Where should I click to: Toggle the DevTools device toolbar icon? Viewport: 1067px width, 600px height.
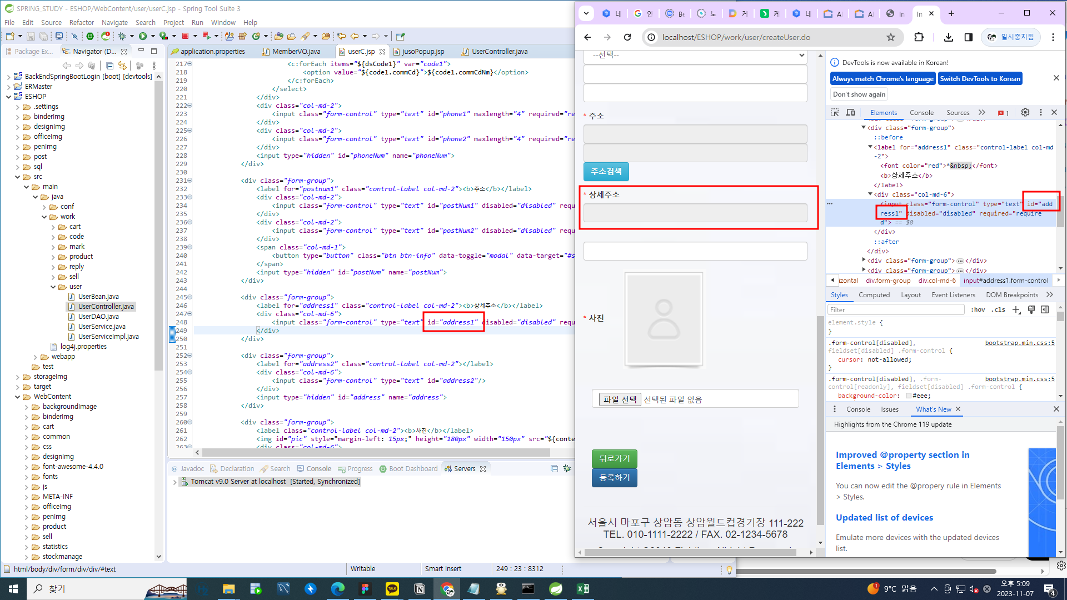(850, 113)
